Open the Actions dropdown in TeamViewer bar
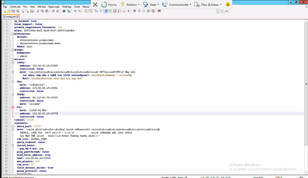Viewport: 308px width, 178px height. (x=130, y=5)
